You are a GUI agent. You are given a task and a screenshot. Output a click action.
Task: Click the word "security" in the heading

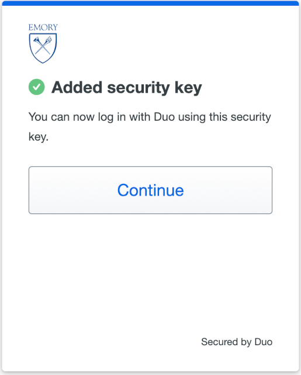(x=139, y=88)
